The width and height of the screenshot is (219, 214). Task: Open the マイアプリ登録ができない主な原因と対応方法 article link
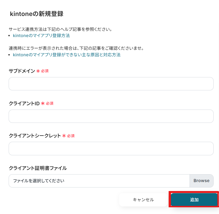pos(67,55)
